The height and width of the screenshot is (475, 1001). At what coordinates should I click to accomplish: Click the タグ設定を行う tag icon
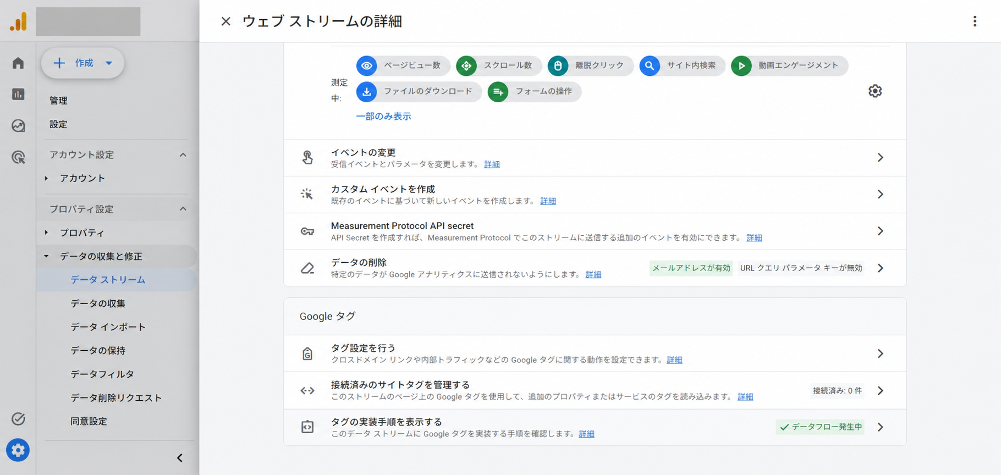[x=307, y=354]
